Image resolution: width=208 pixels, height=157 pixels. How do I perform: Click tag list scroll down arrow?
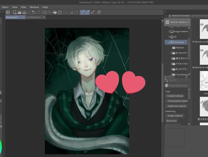click(189, 124)
